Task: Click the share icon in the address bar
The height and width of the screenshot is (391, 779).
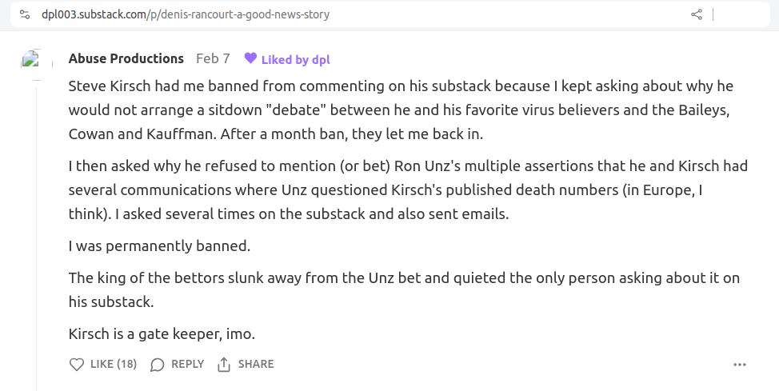Action: 697,14
